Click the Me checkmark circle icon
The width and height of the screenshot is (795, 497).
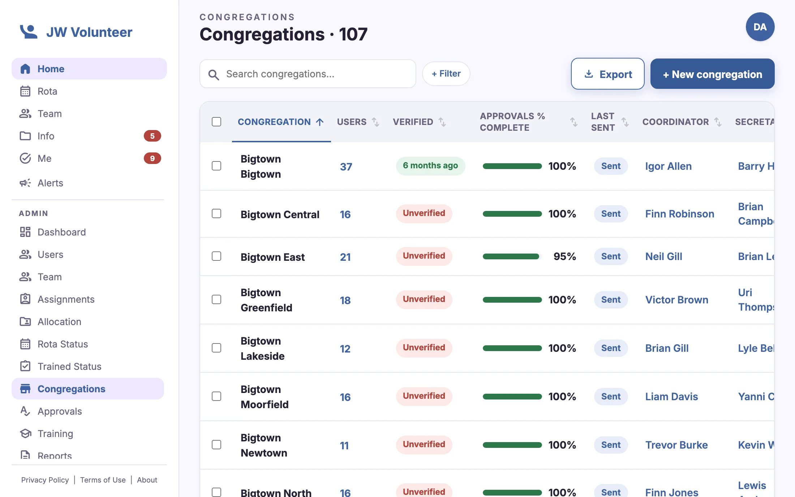click(x=25, y=158)
